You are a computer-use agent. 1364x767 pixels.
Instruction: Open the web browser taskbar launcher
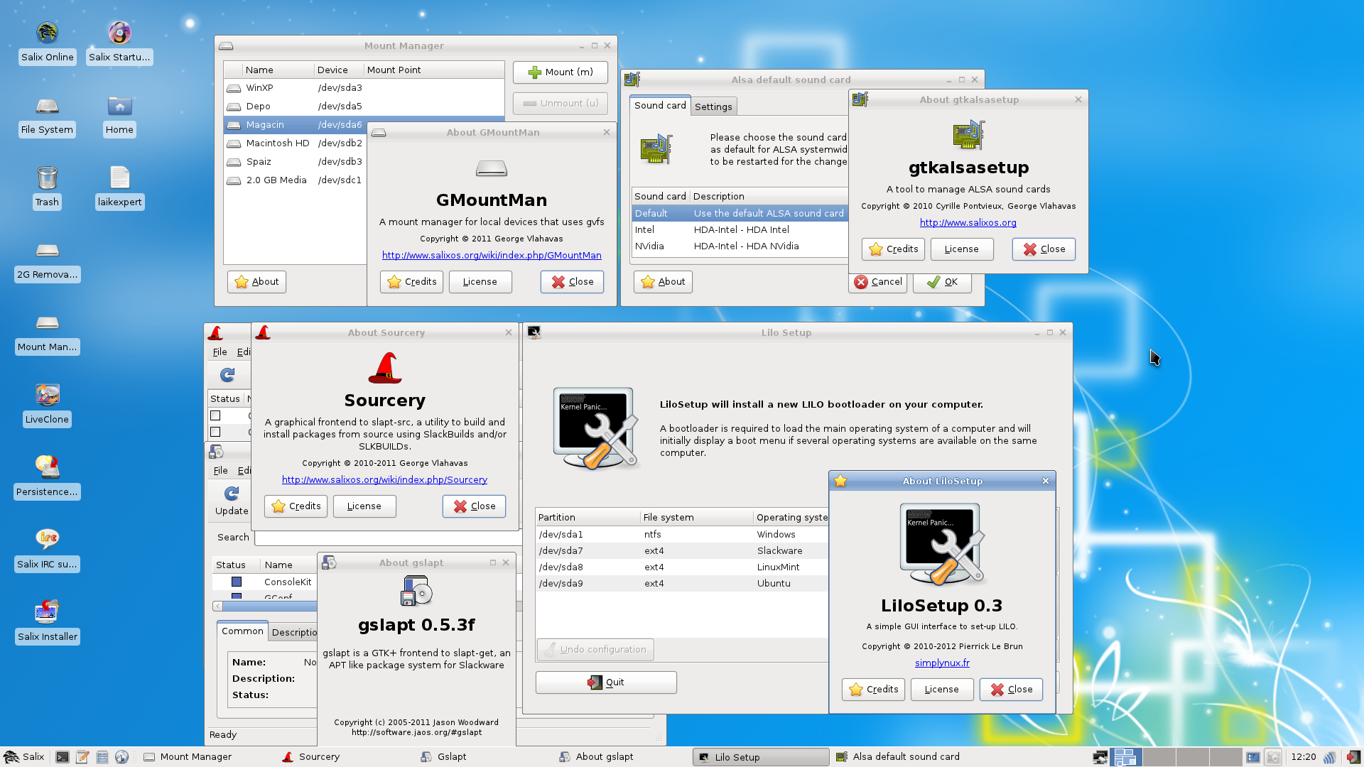[121, 757]
